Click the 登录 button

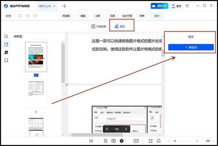pyautogui.click(x=177, y=6)
